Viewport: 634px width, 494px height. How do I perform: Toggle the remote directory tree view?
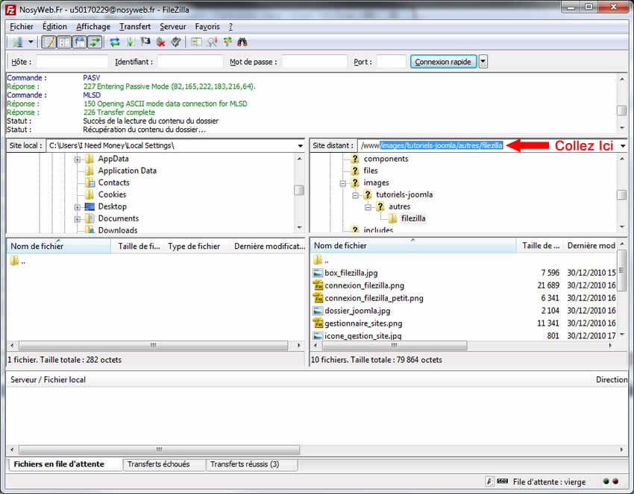[x=80, y=42]
